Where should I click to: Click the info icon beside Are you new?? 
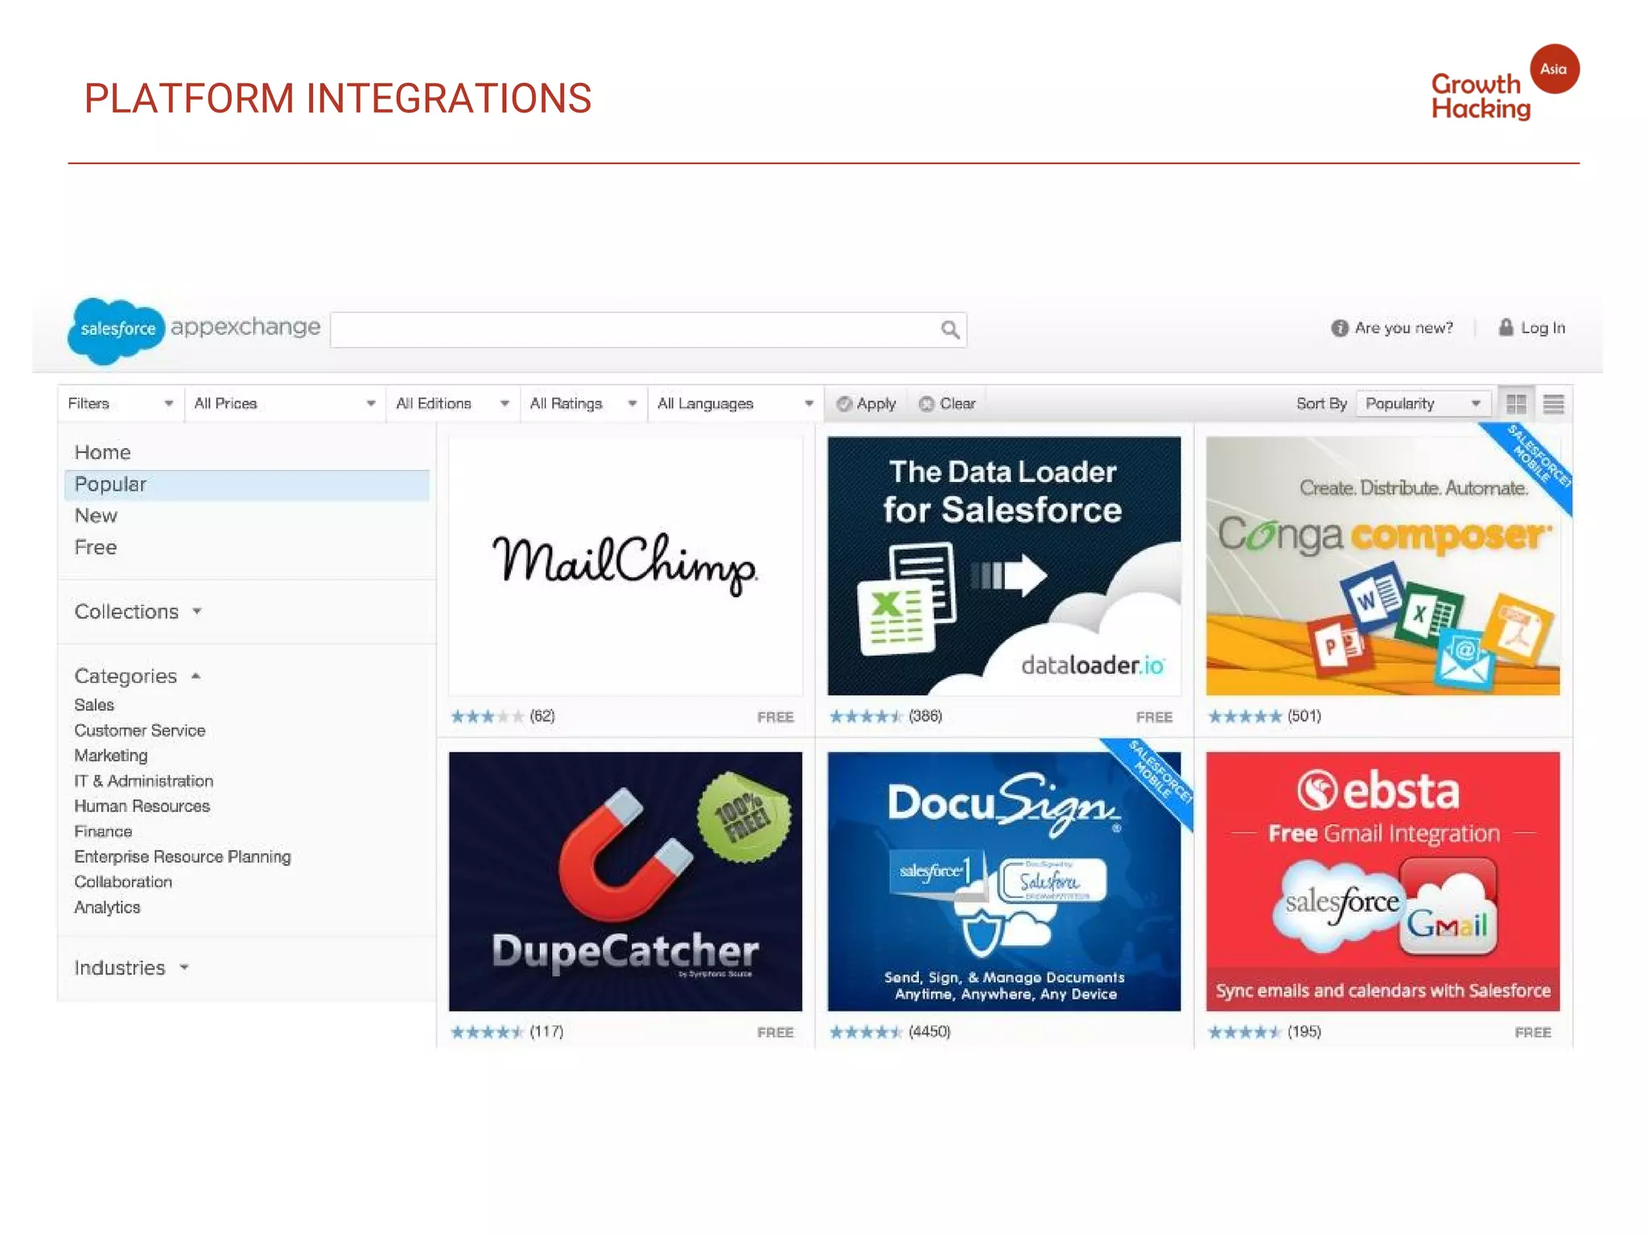[x=1339, y=328]
